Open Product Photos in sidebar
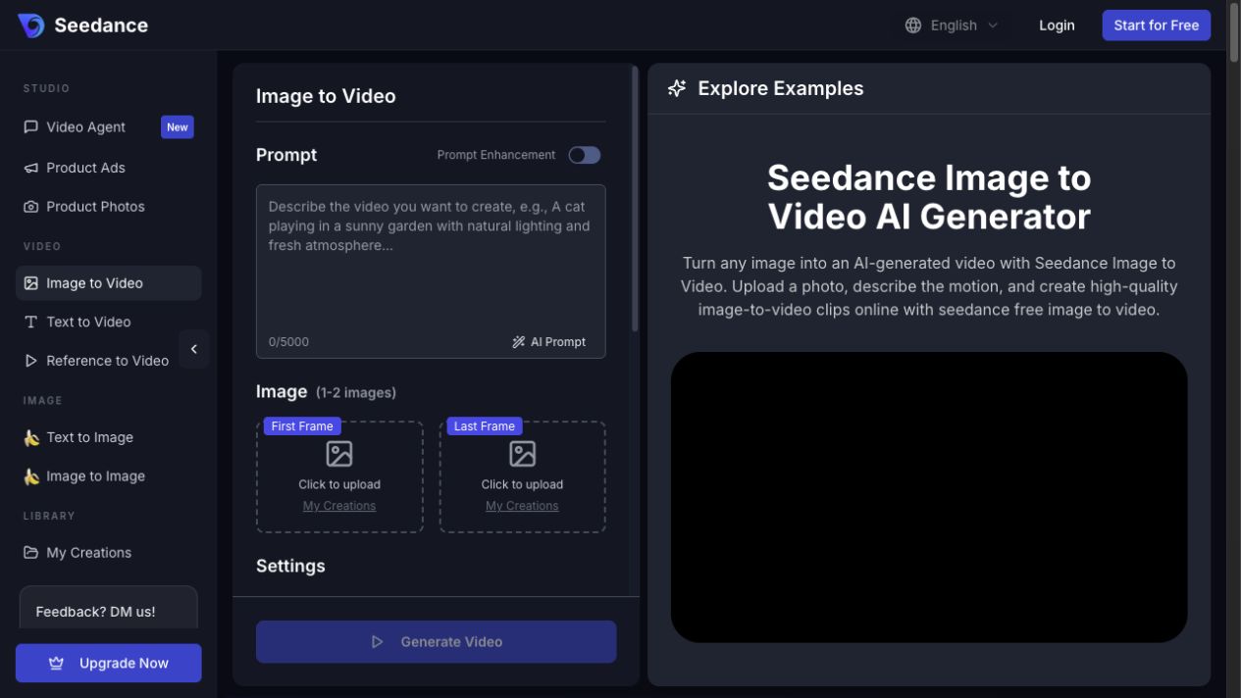1241x698 pixels. click(x=108, y=207)
